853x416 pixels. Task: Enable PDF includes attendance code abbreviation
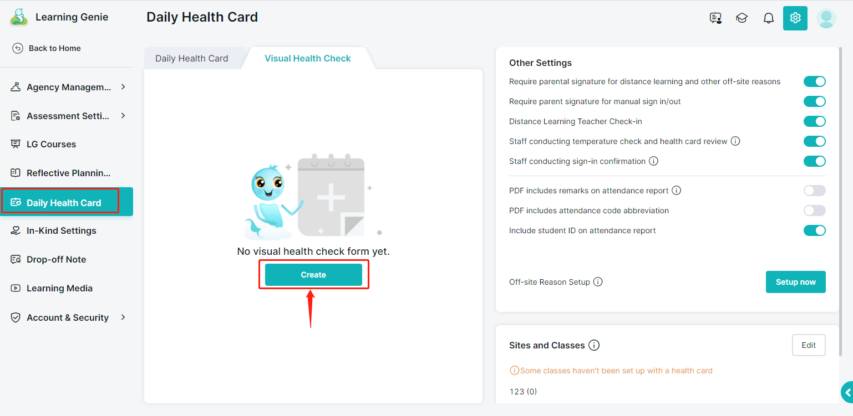815,210
